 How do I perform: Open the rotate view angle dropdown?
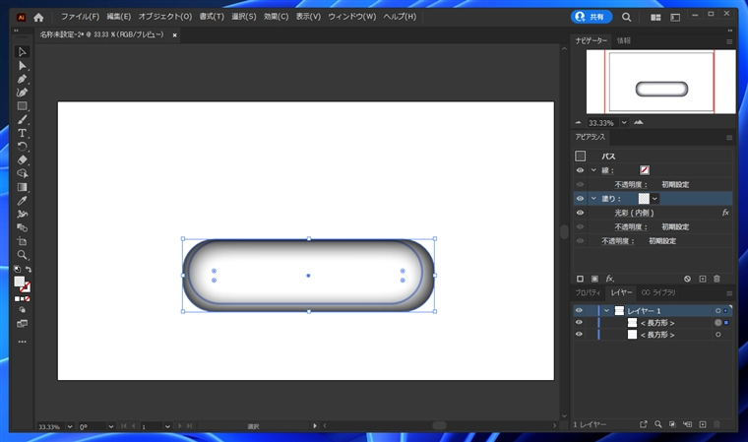coord(111,426)
